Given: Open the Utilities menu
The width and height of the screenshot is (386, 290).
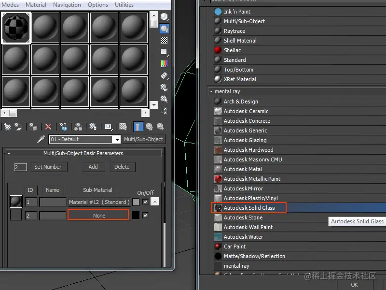Looking at the screenshot, I should (x=124, y=5).
